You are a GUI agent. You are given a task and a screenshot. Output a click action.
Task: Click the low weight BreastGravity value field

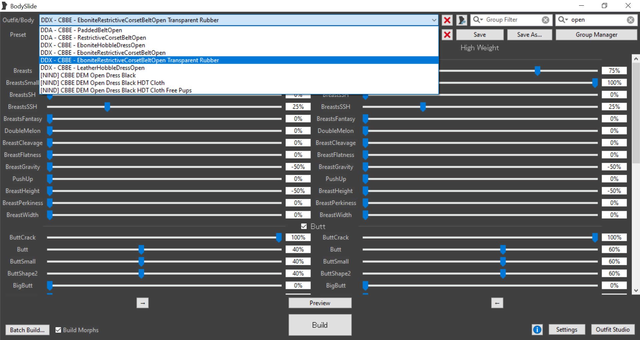[298, 167]
